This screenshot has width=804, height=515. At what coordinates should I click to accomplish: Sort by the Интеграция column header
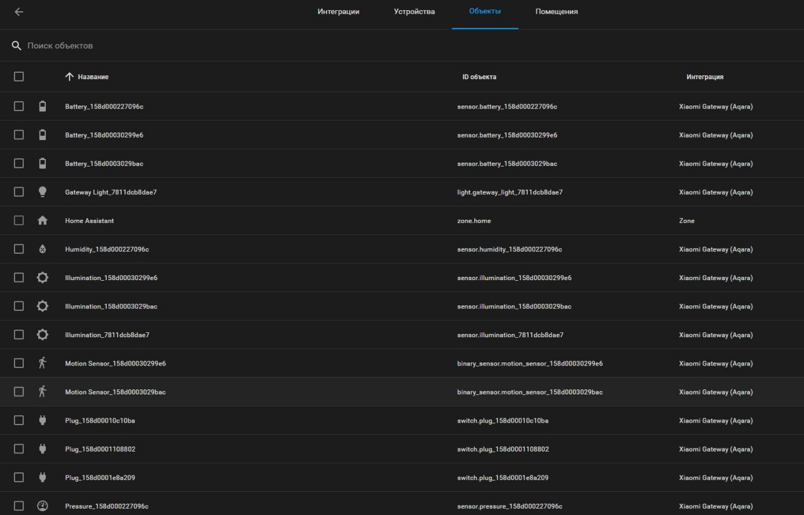(x=705, y=77)
